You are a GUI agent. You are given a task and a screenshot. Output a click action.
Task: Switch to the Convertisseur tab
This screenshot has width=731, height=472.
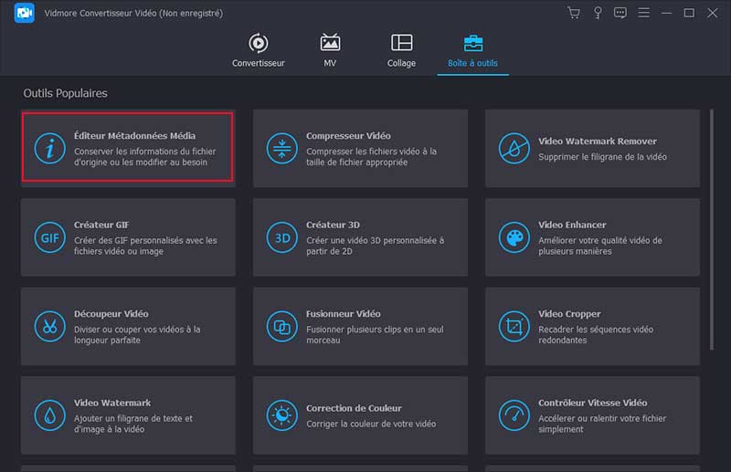pyautogui.click(x=259, y=51)
